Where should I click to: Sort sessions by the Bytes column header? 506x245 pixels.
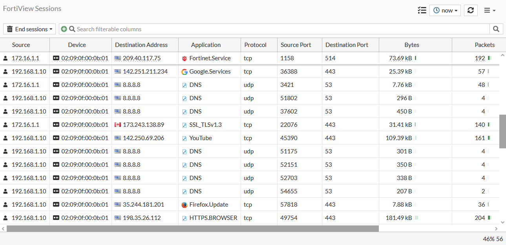[411, 45]
